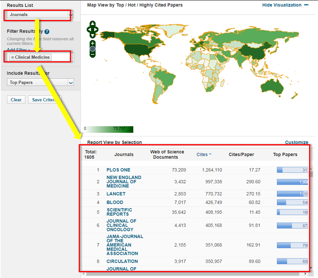Click the PLOS ONE top papers bar
The image size is (318, 278).
293,170
